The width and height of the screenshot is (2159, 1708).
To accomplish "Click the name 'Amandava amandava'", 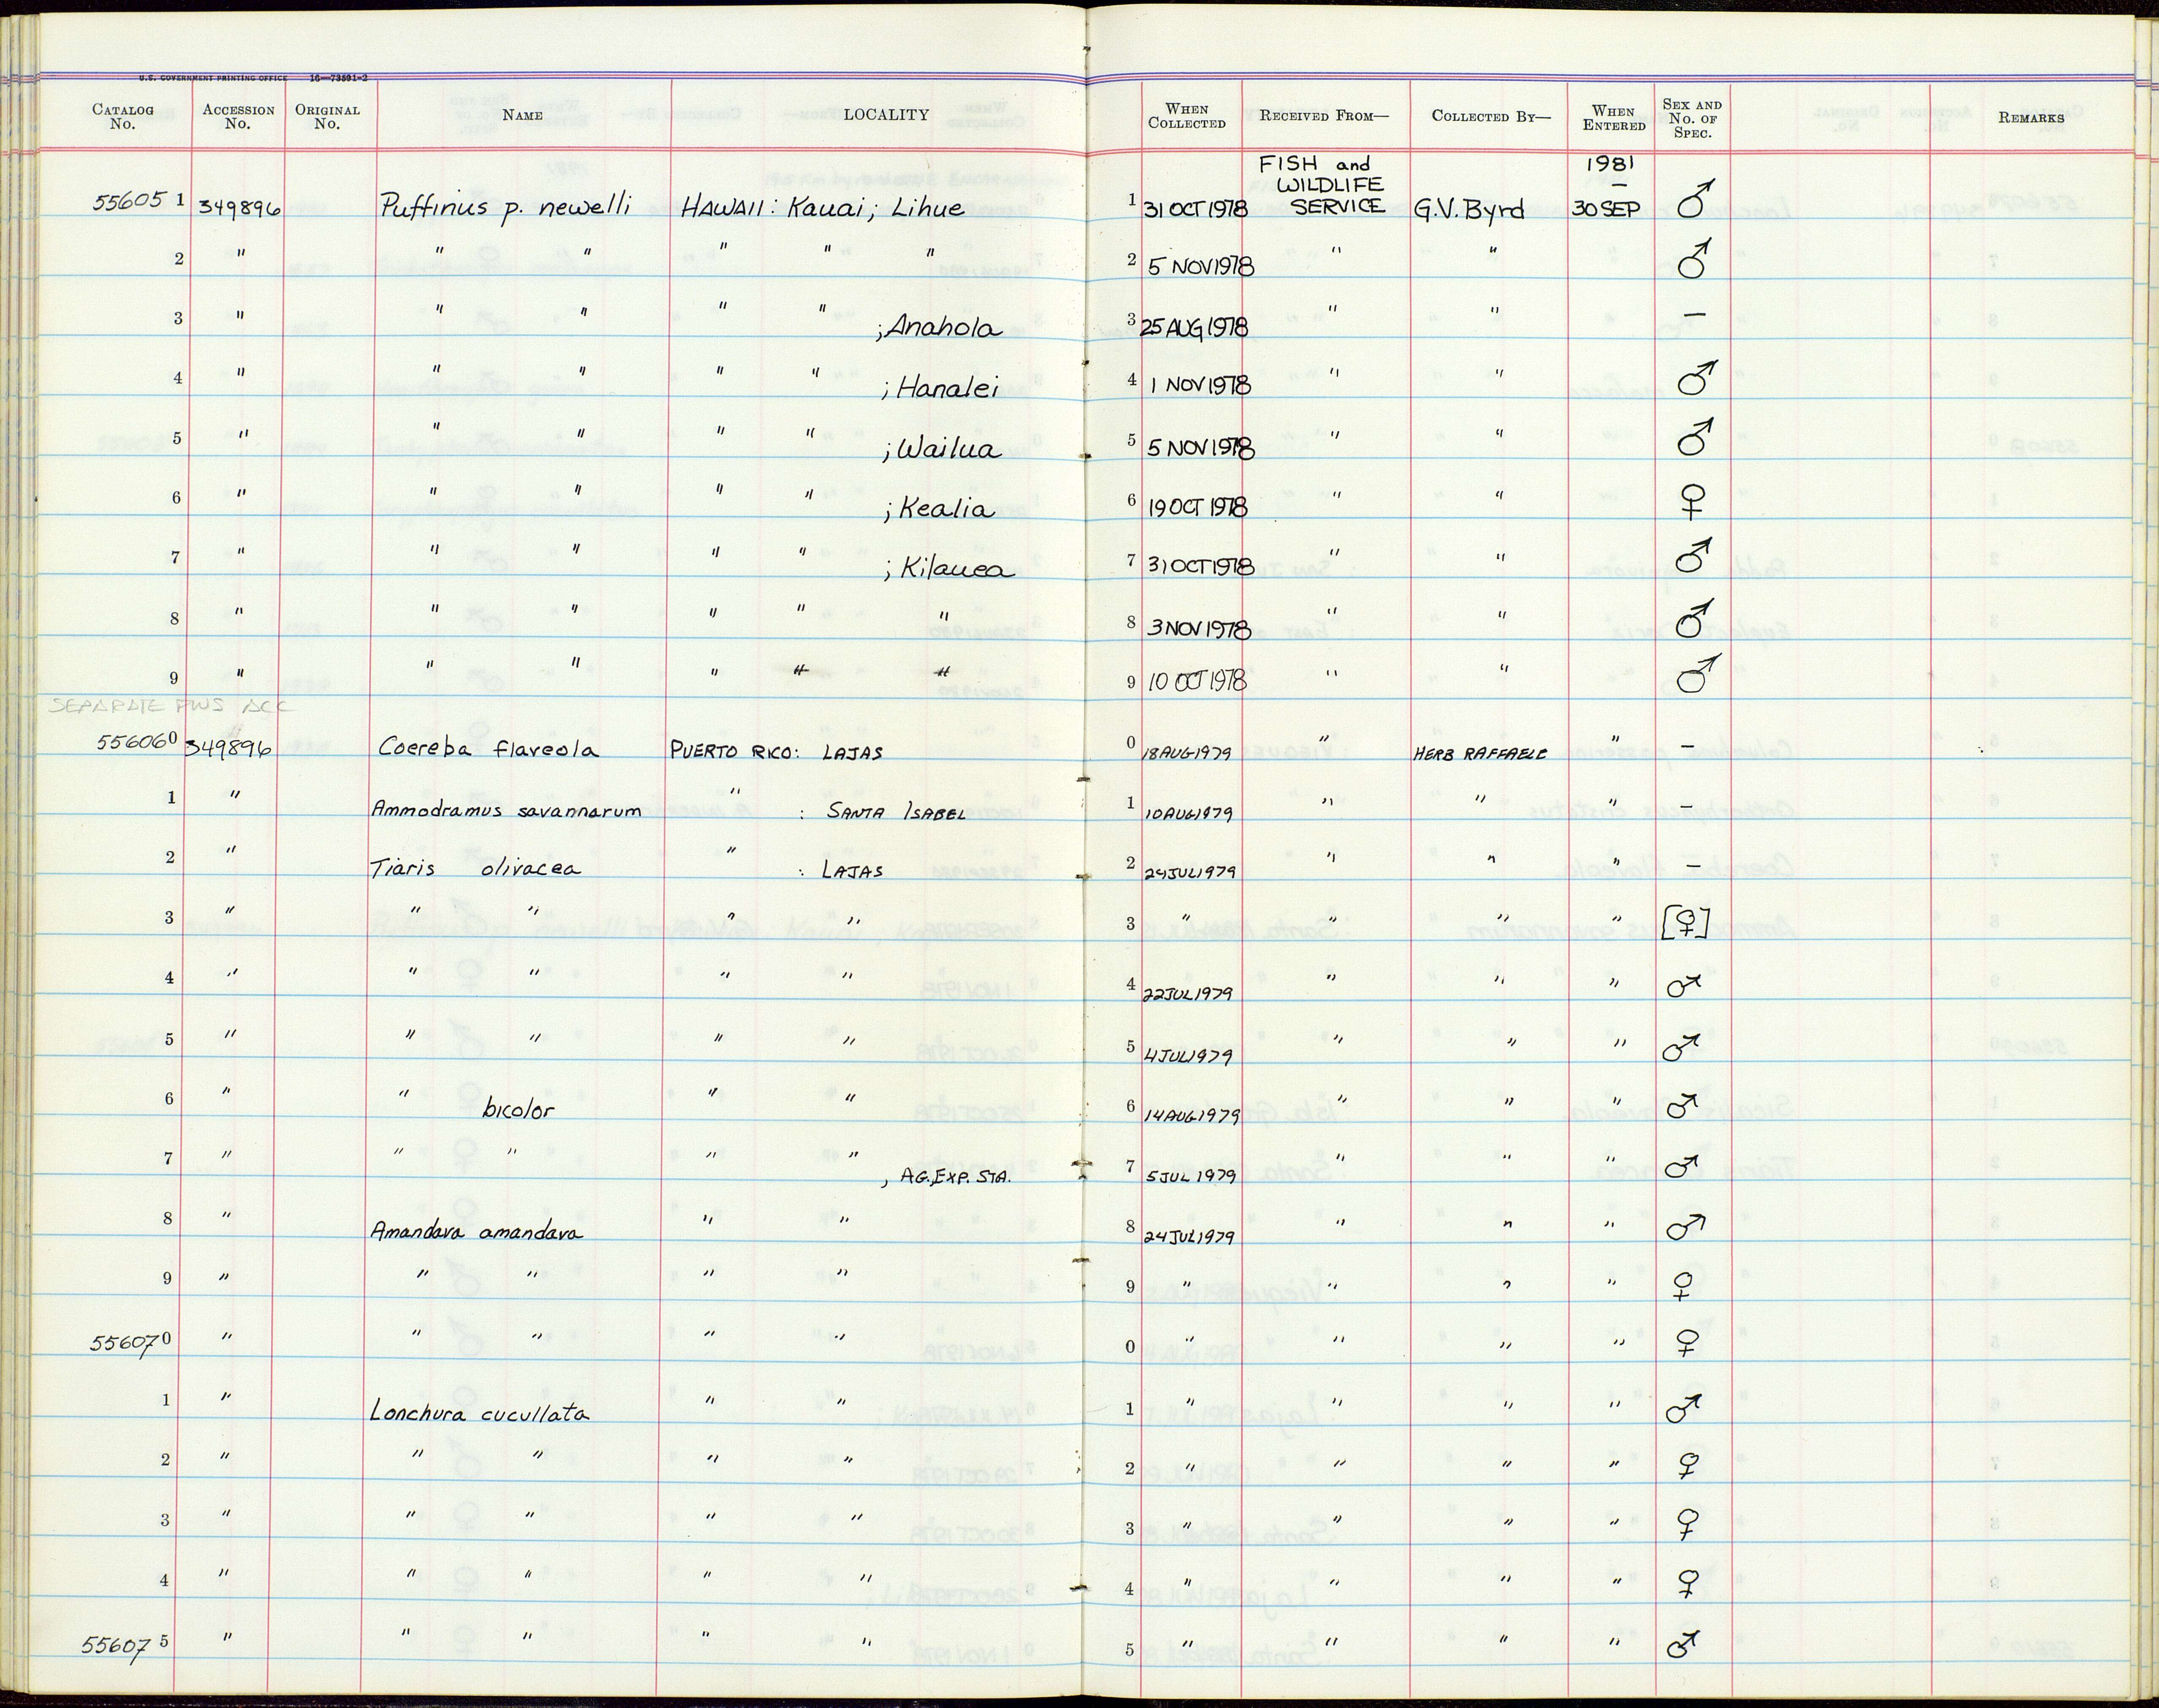I will coord(476,1232).
